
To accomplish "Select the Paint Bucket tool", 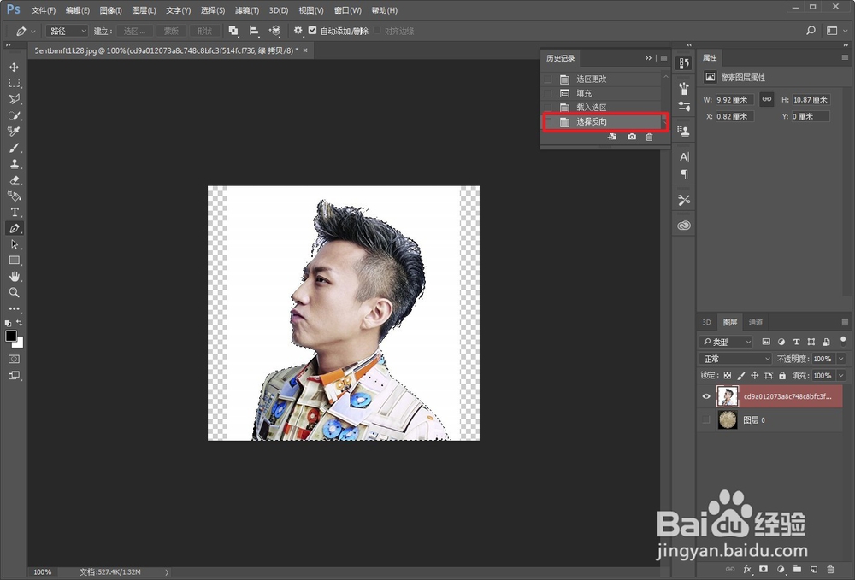I will pos(15,196).
